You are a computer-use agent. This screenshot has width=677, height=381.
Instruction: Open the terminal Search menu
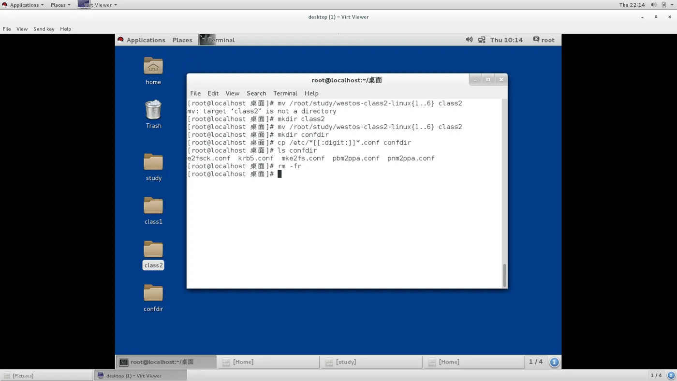tap(256, 93)
